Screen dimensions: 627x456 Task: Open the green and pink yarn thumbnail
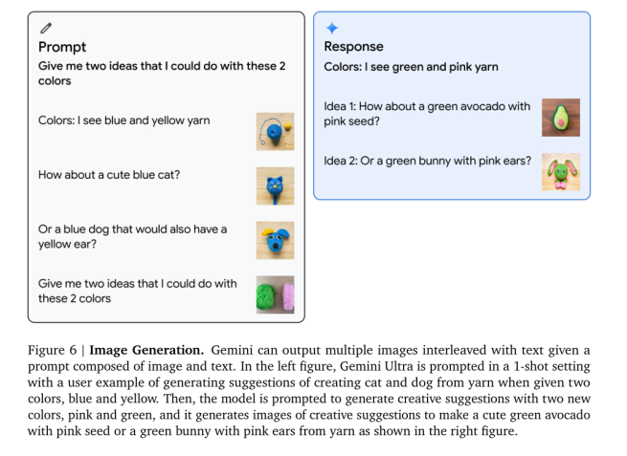275,294
